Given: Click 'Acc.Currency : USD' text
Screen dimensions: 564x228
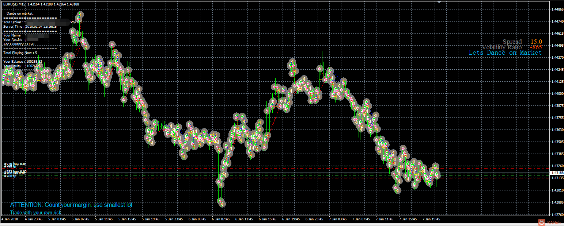Looking at the screenshot, I should (19, 44).
